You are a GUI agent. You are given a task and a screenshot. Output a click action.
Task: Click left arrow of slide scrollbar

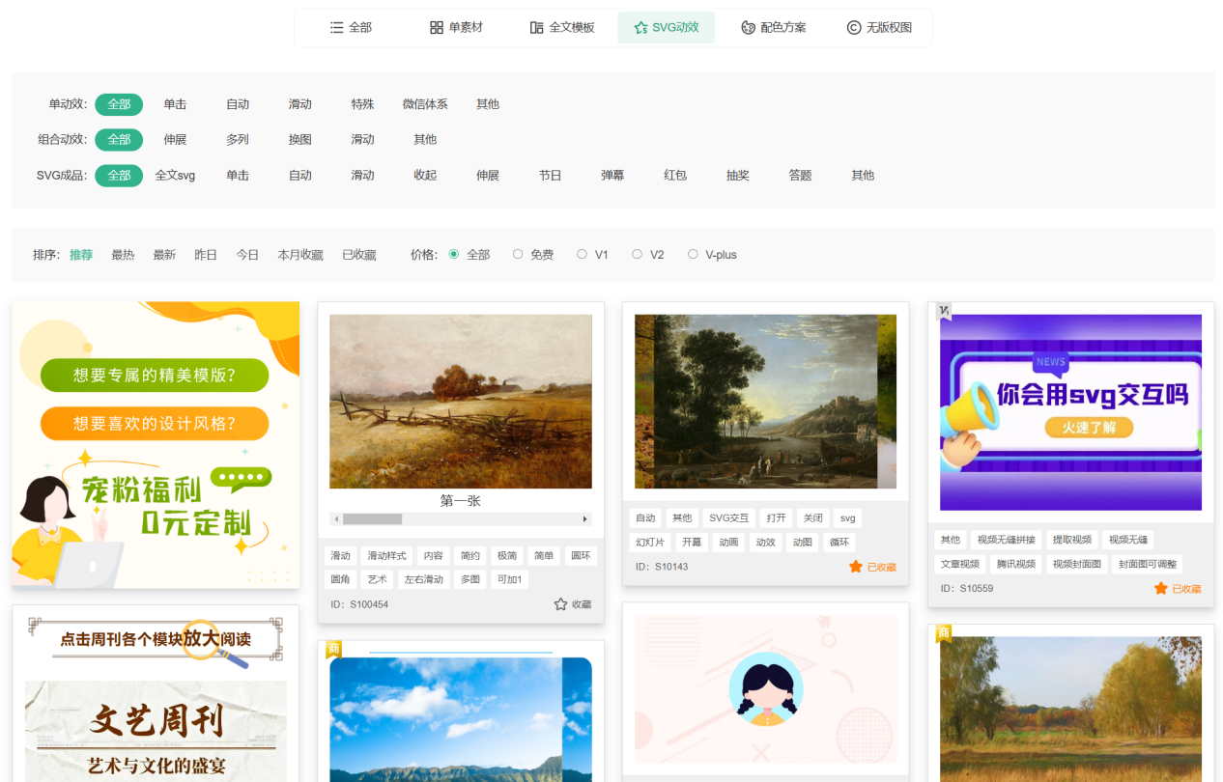coord(337,519)
